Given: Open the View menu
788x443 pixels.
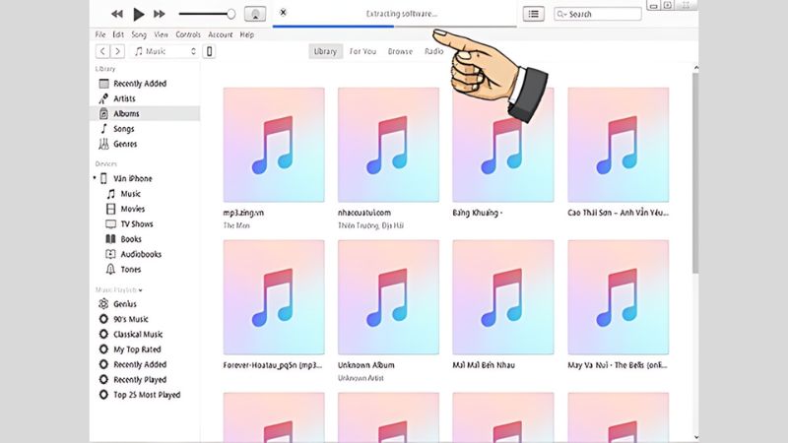Looking at the screenshot, I should click(161, 34).
